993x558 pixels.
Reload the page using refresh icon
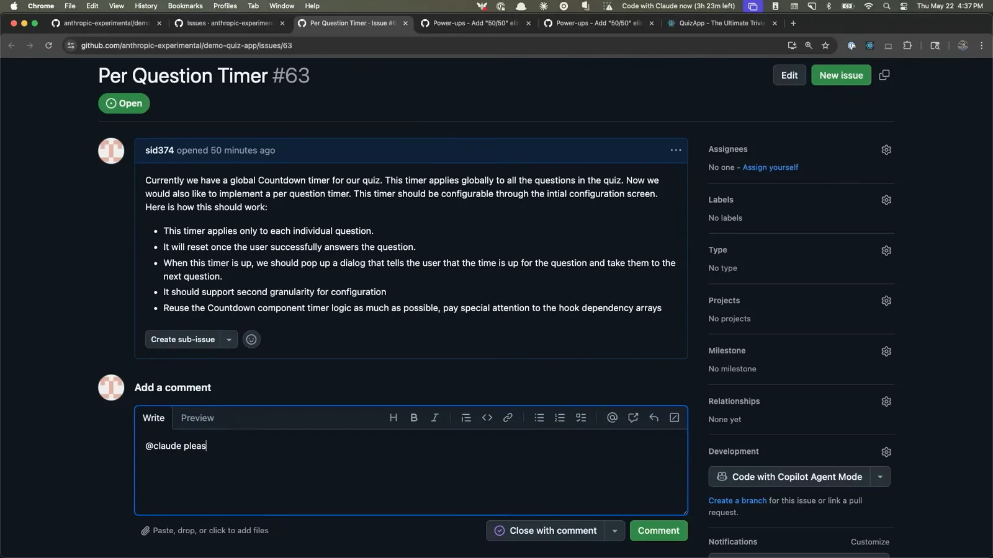click(x=48, y=45)
